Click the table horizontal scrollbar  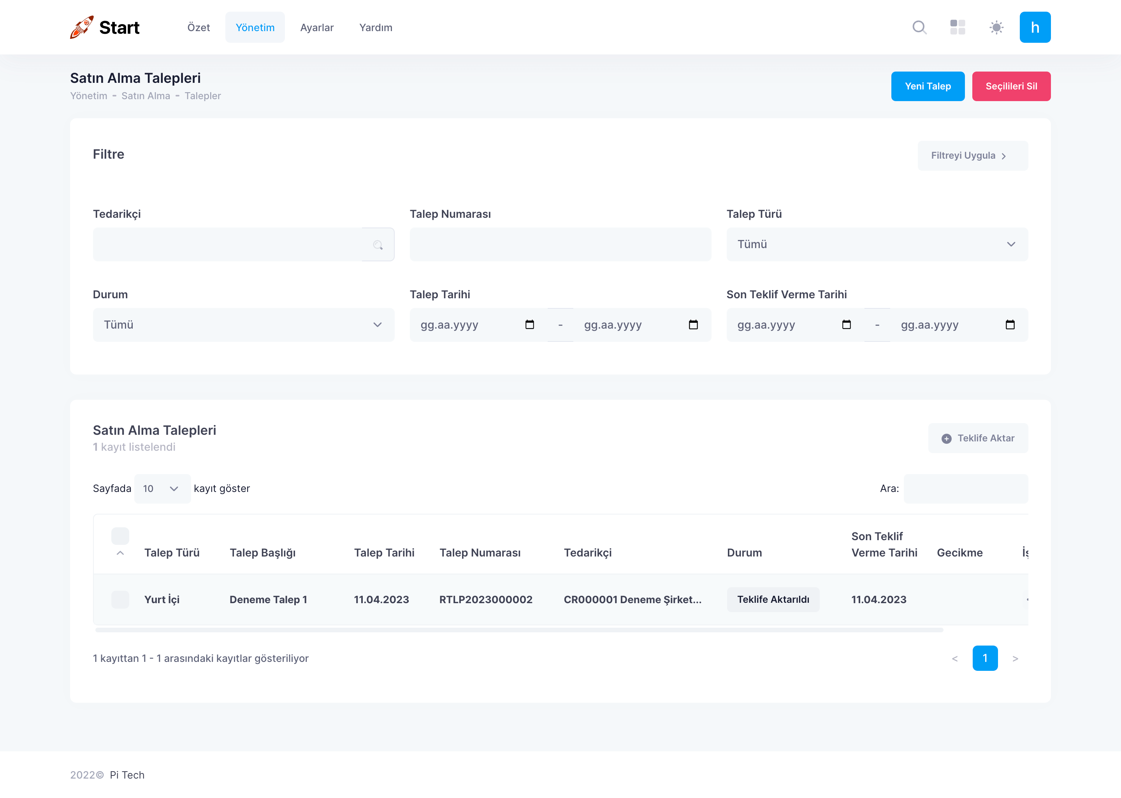point(519,630)
